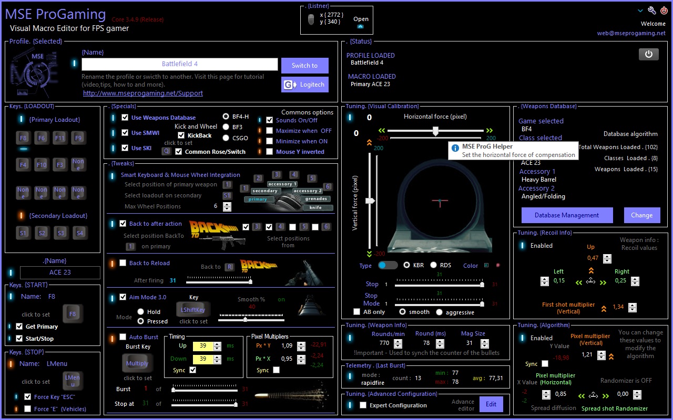Screen dimensions: 673x420
Task: Click the LMenu key in Keys STOP
Action: coord(73,381)
